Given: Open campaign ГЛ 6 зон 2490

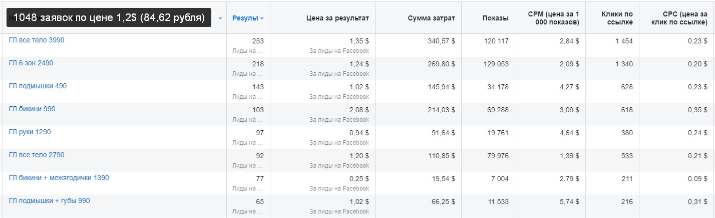Looking at the screenshot, I should (x=31, y=63).
